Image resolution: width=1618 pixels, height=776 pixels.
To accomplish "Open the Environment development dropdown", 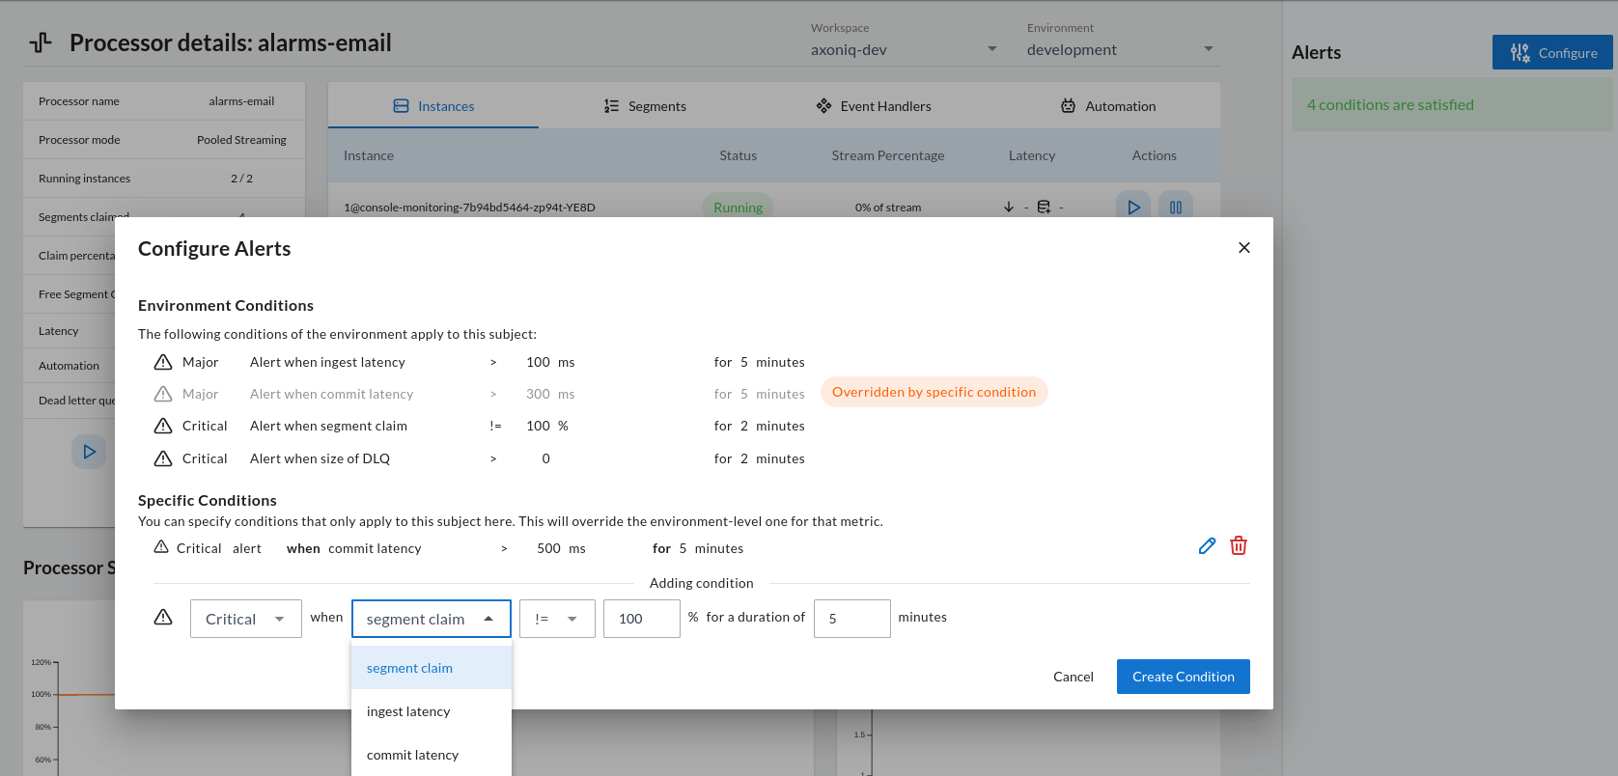I will coord(1121,49).
